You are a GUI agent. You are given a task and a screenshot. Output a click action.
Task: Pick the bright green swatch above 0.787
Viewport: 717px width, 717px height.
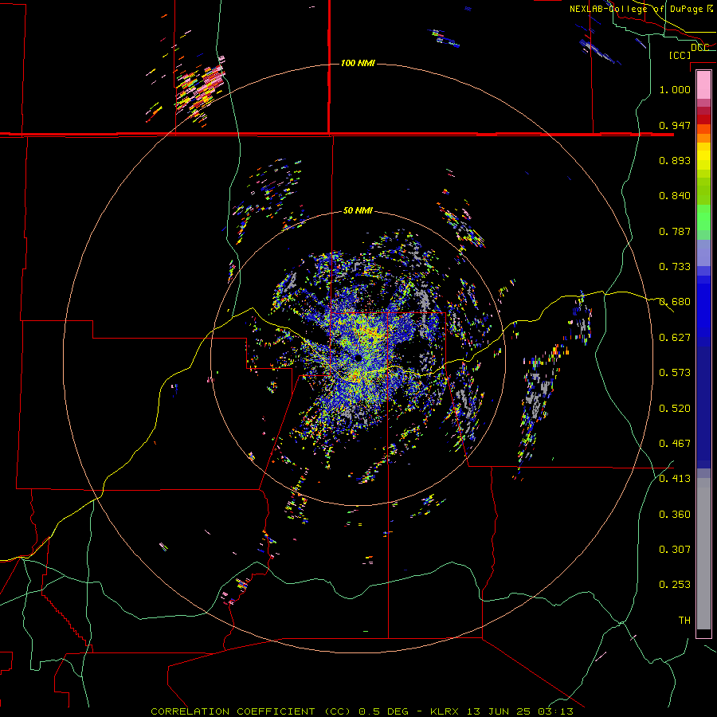pyautogui.click(x=703, y=217)
